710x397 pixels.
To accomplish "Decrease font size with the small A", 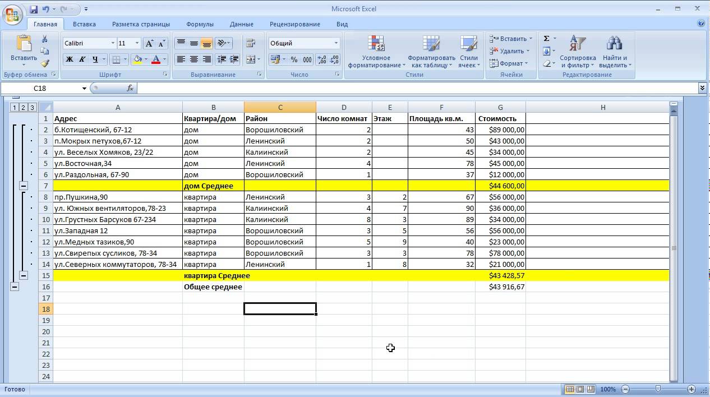I will tap(162, 43).
